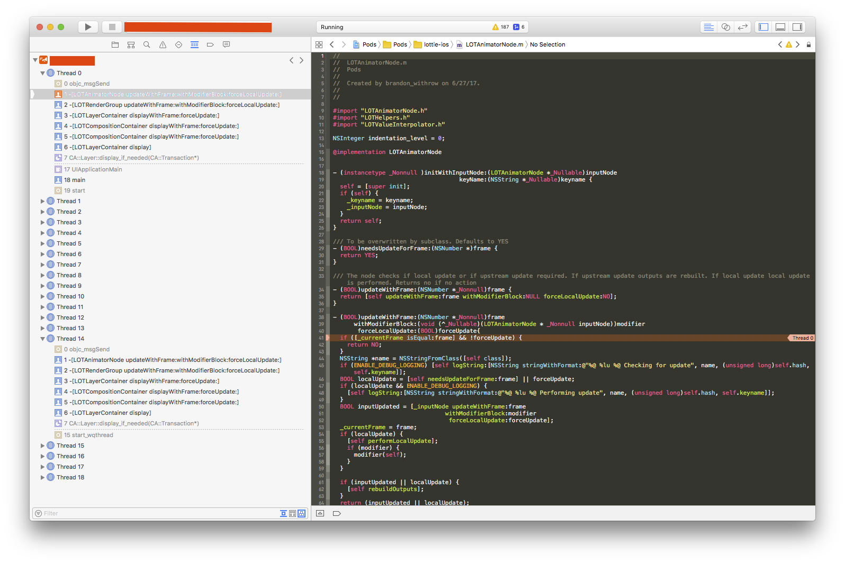Click the yellow warnings count 187

click(501, 27)
